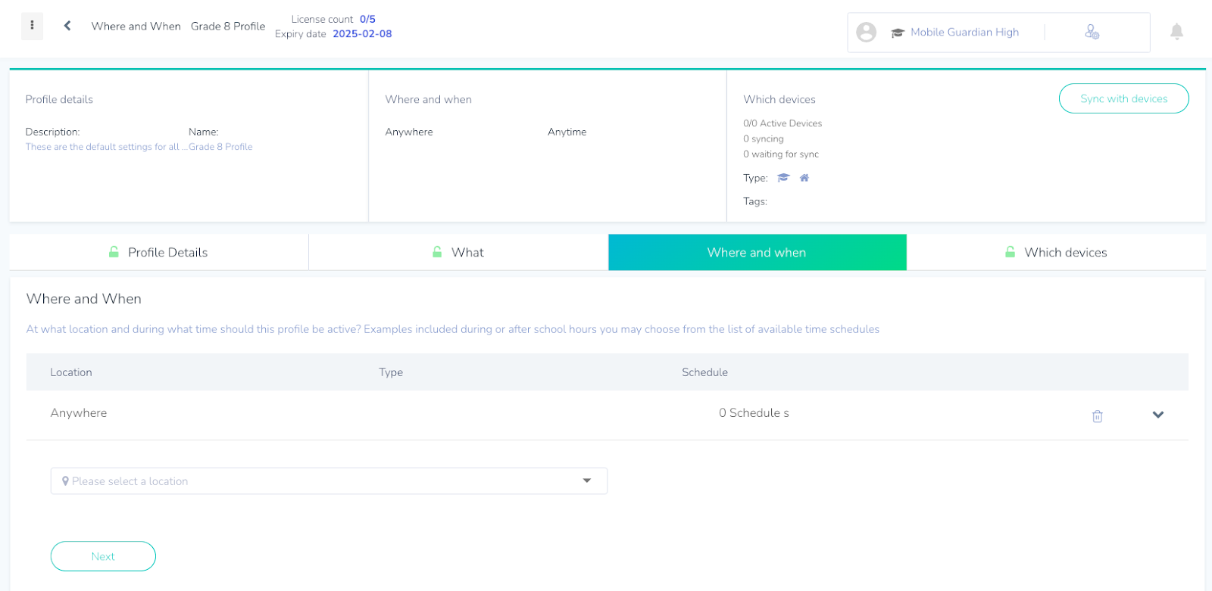This screenshot has height=591, width=1212.
Task: Switch to the What tab
Action: (x=458, y=252)
